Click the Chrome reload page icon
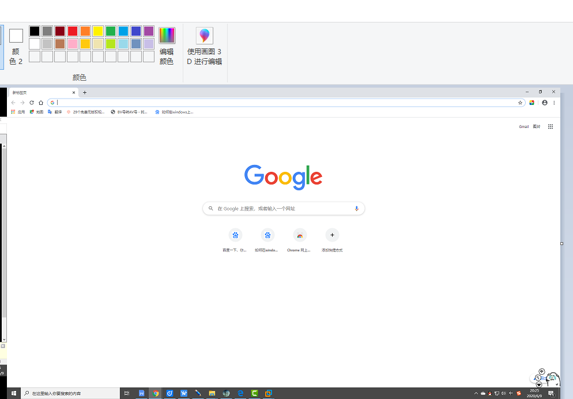 click(x=32, y=103)
